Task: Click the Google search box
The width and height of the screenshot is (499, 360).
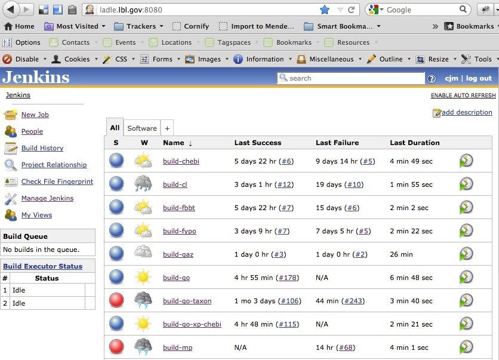Action: coord(418,10)
